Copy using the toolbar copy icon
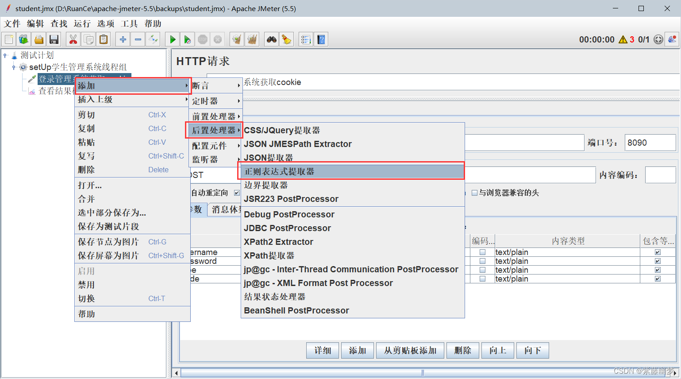The width and height of the screenshot is (681, 379). [88, 39]
